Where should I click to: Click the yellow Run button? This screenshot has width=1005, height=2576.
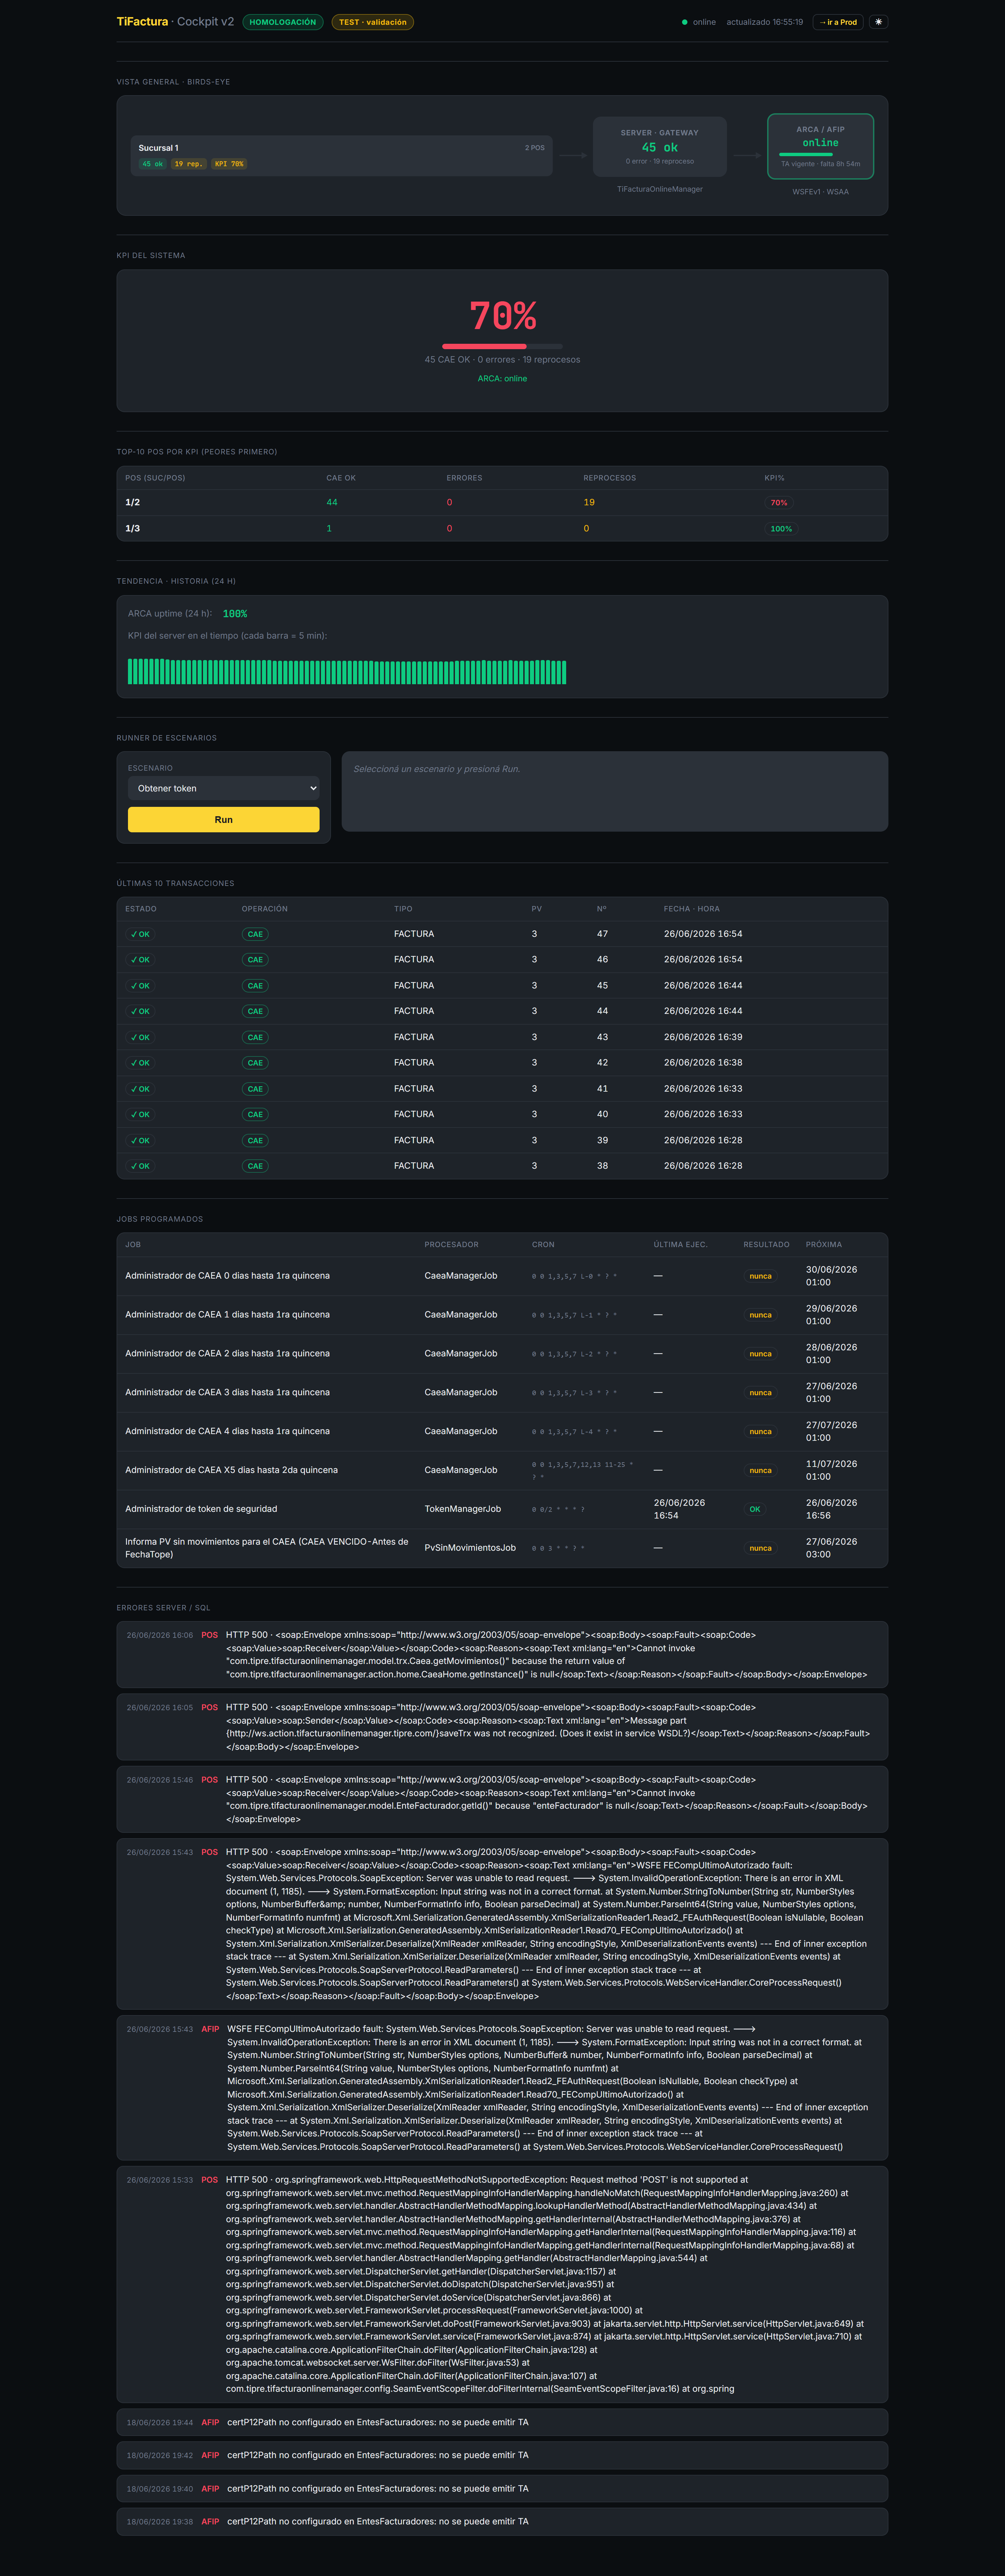[224, 820]
